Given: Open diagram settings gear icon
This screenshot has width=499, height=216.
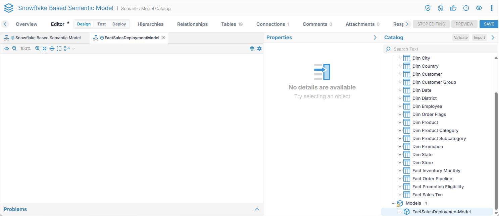Looking at the screenshot, I should coord(259,49).
